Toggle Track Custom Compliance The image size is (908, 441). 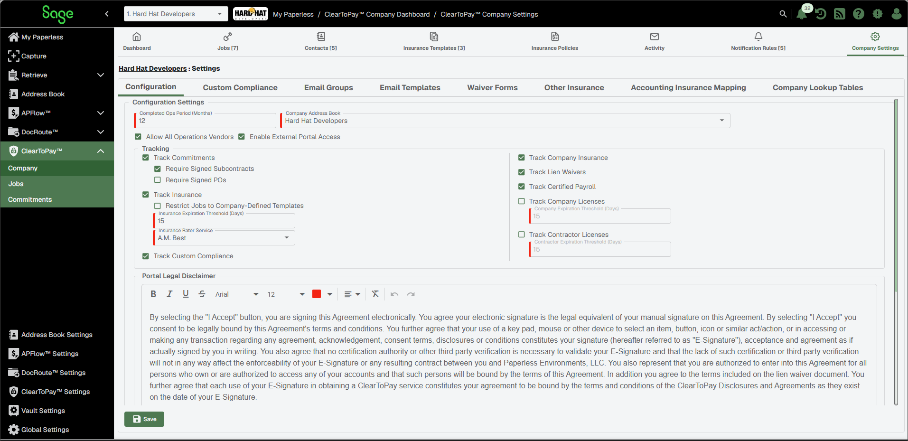146,256
